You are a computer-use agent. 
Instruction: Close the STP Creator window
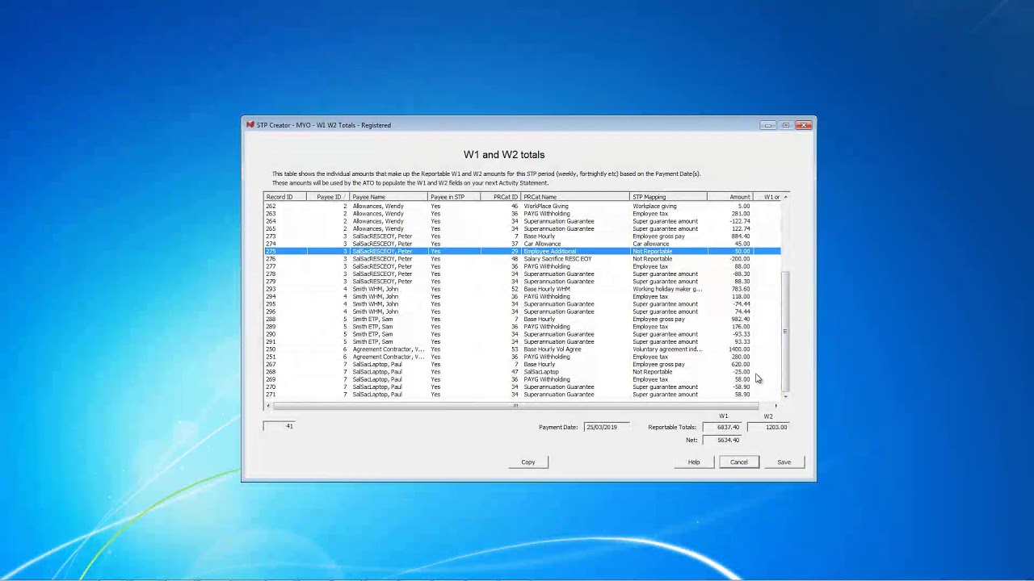803,125
